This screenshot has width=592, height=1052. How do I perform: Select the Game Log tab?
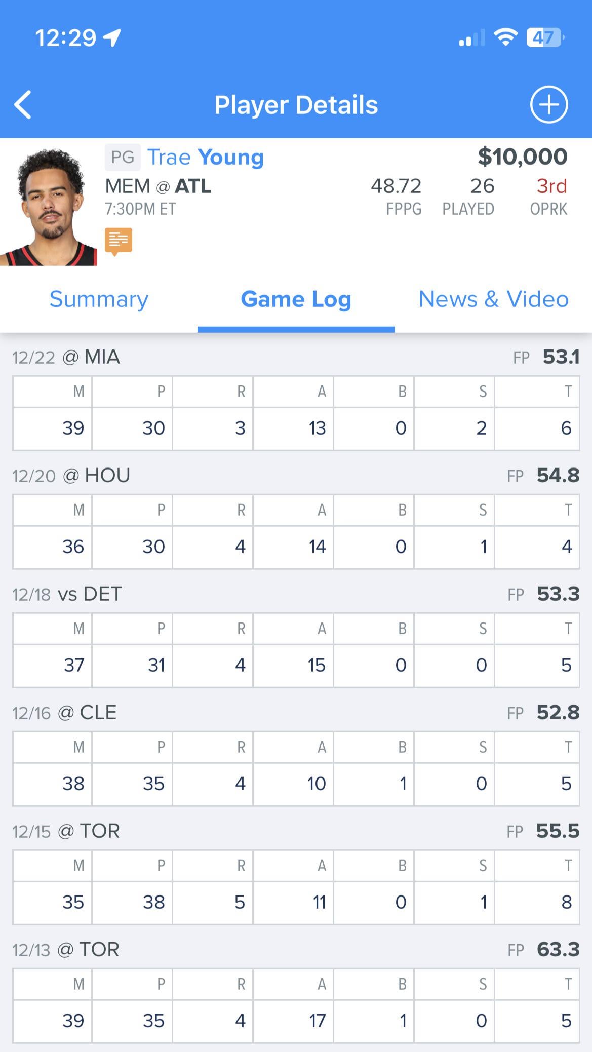click(x=296, y=299)
